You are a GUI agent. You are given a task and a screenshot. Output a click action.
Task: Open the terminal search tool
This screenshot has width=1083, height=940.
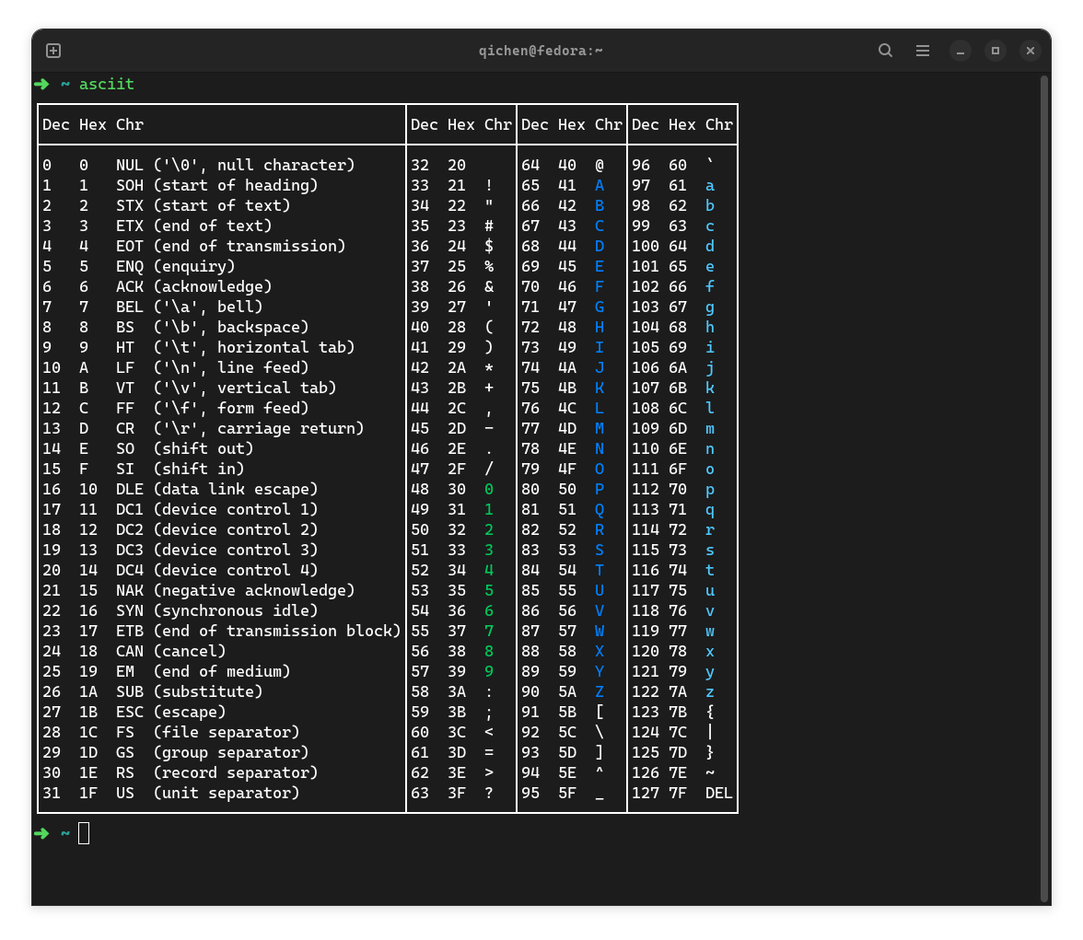pos(885,51)
